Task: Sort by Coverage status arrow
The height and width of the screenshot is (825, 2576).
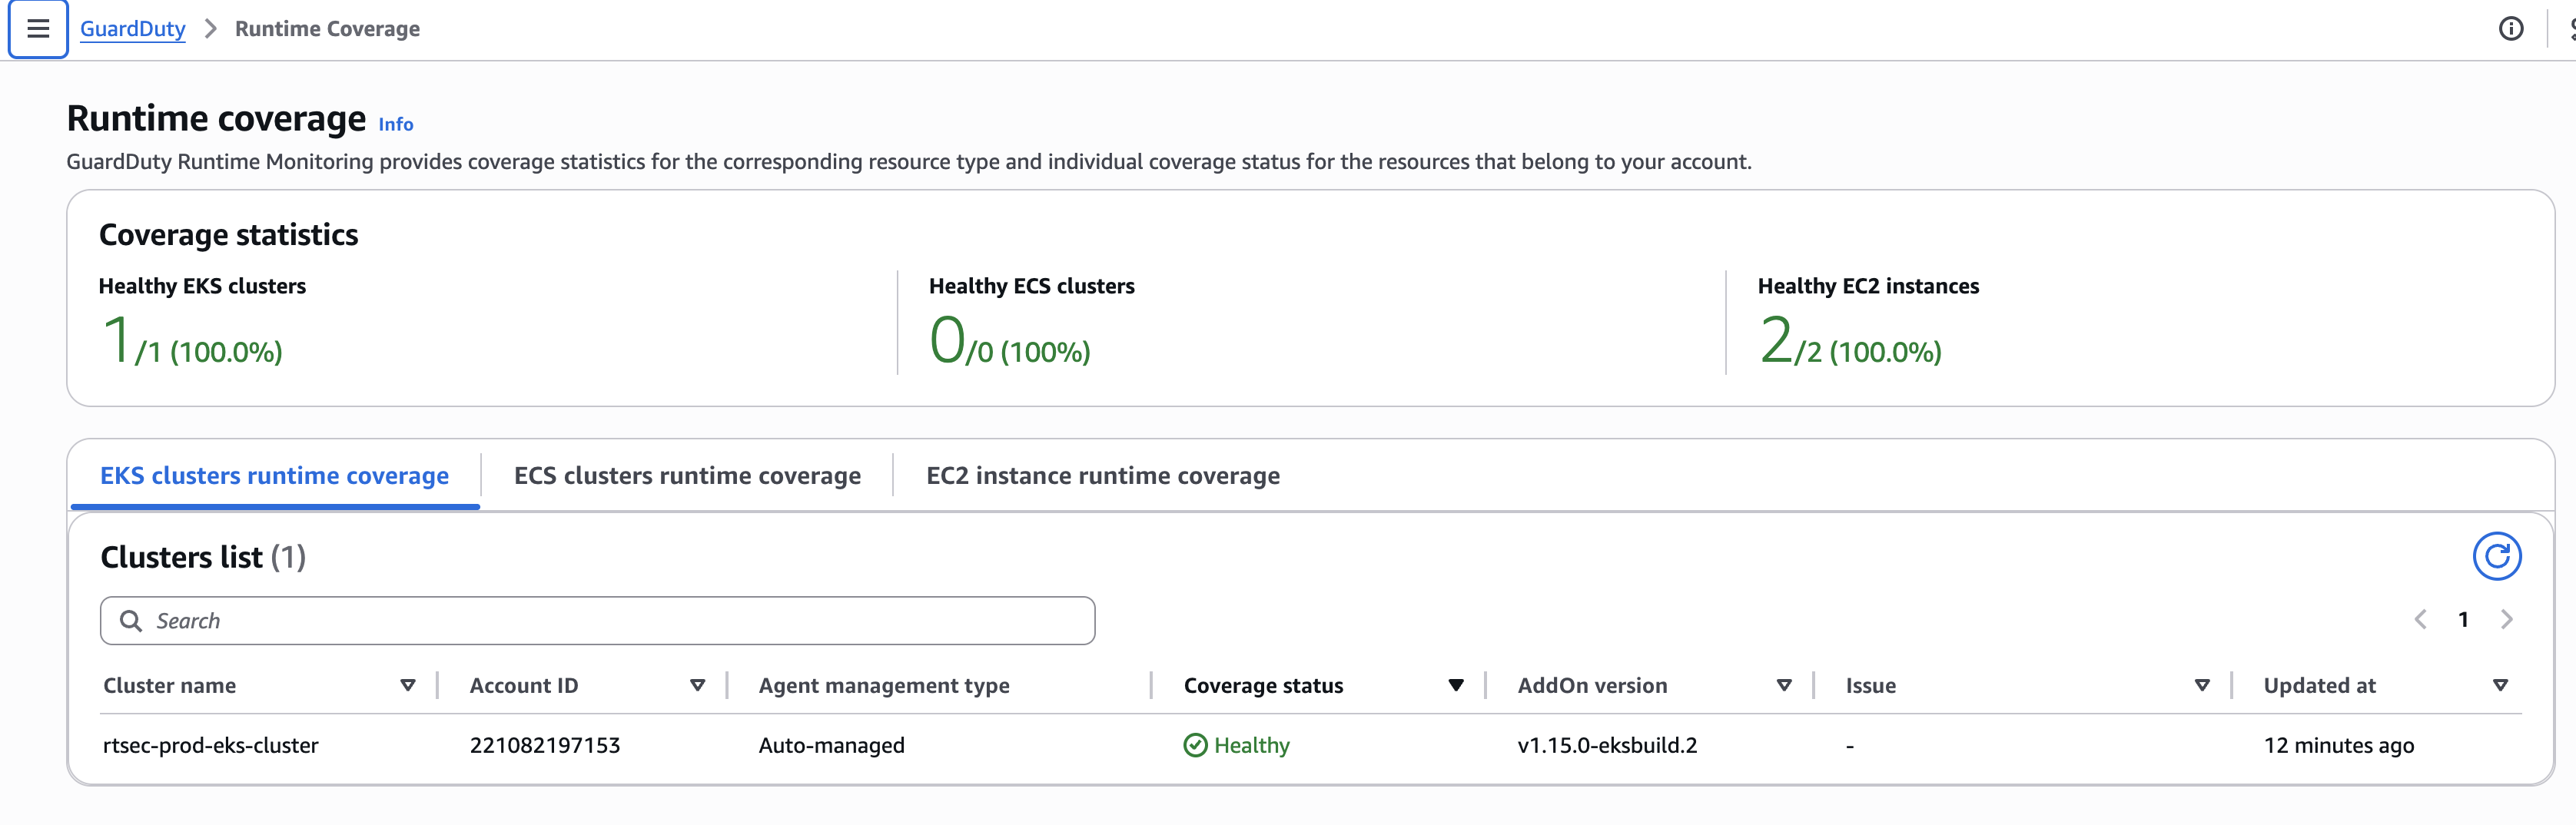Action: coord(1456,686)
